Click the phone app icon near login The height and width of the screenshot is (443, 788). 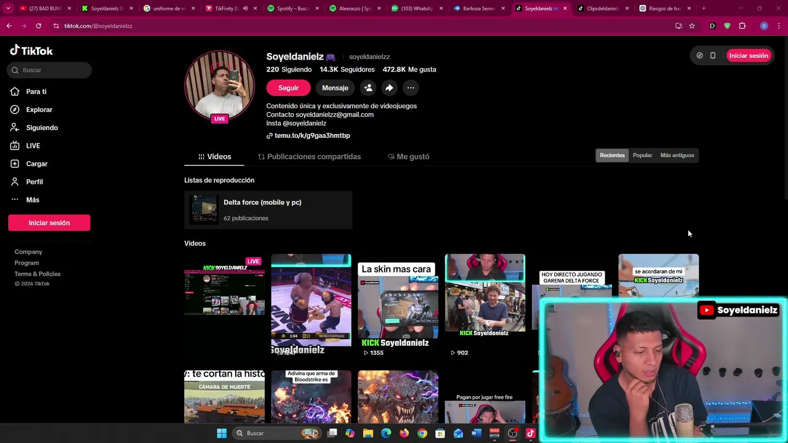point(713,55)
